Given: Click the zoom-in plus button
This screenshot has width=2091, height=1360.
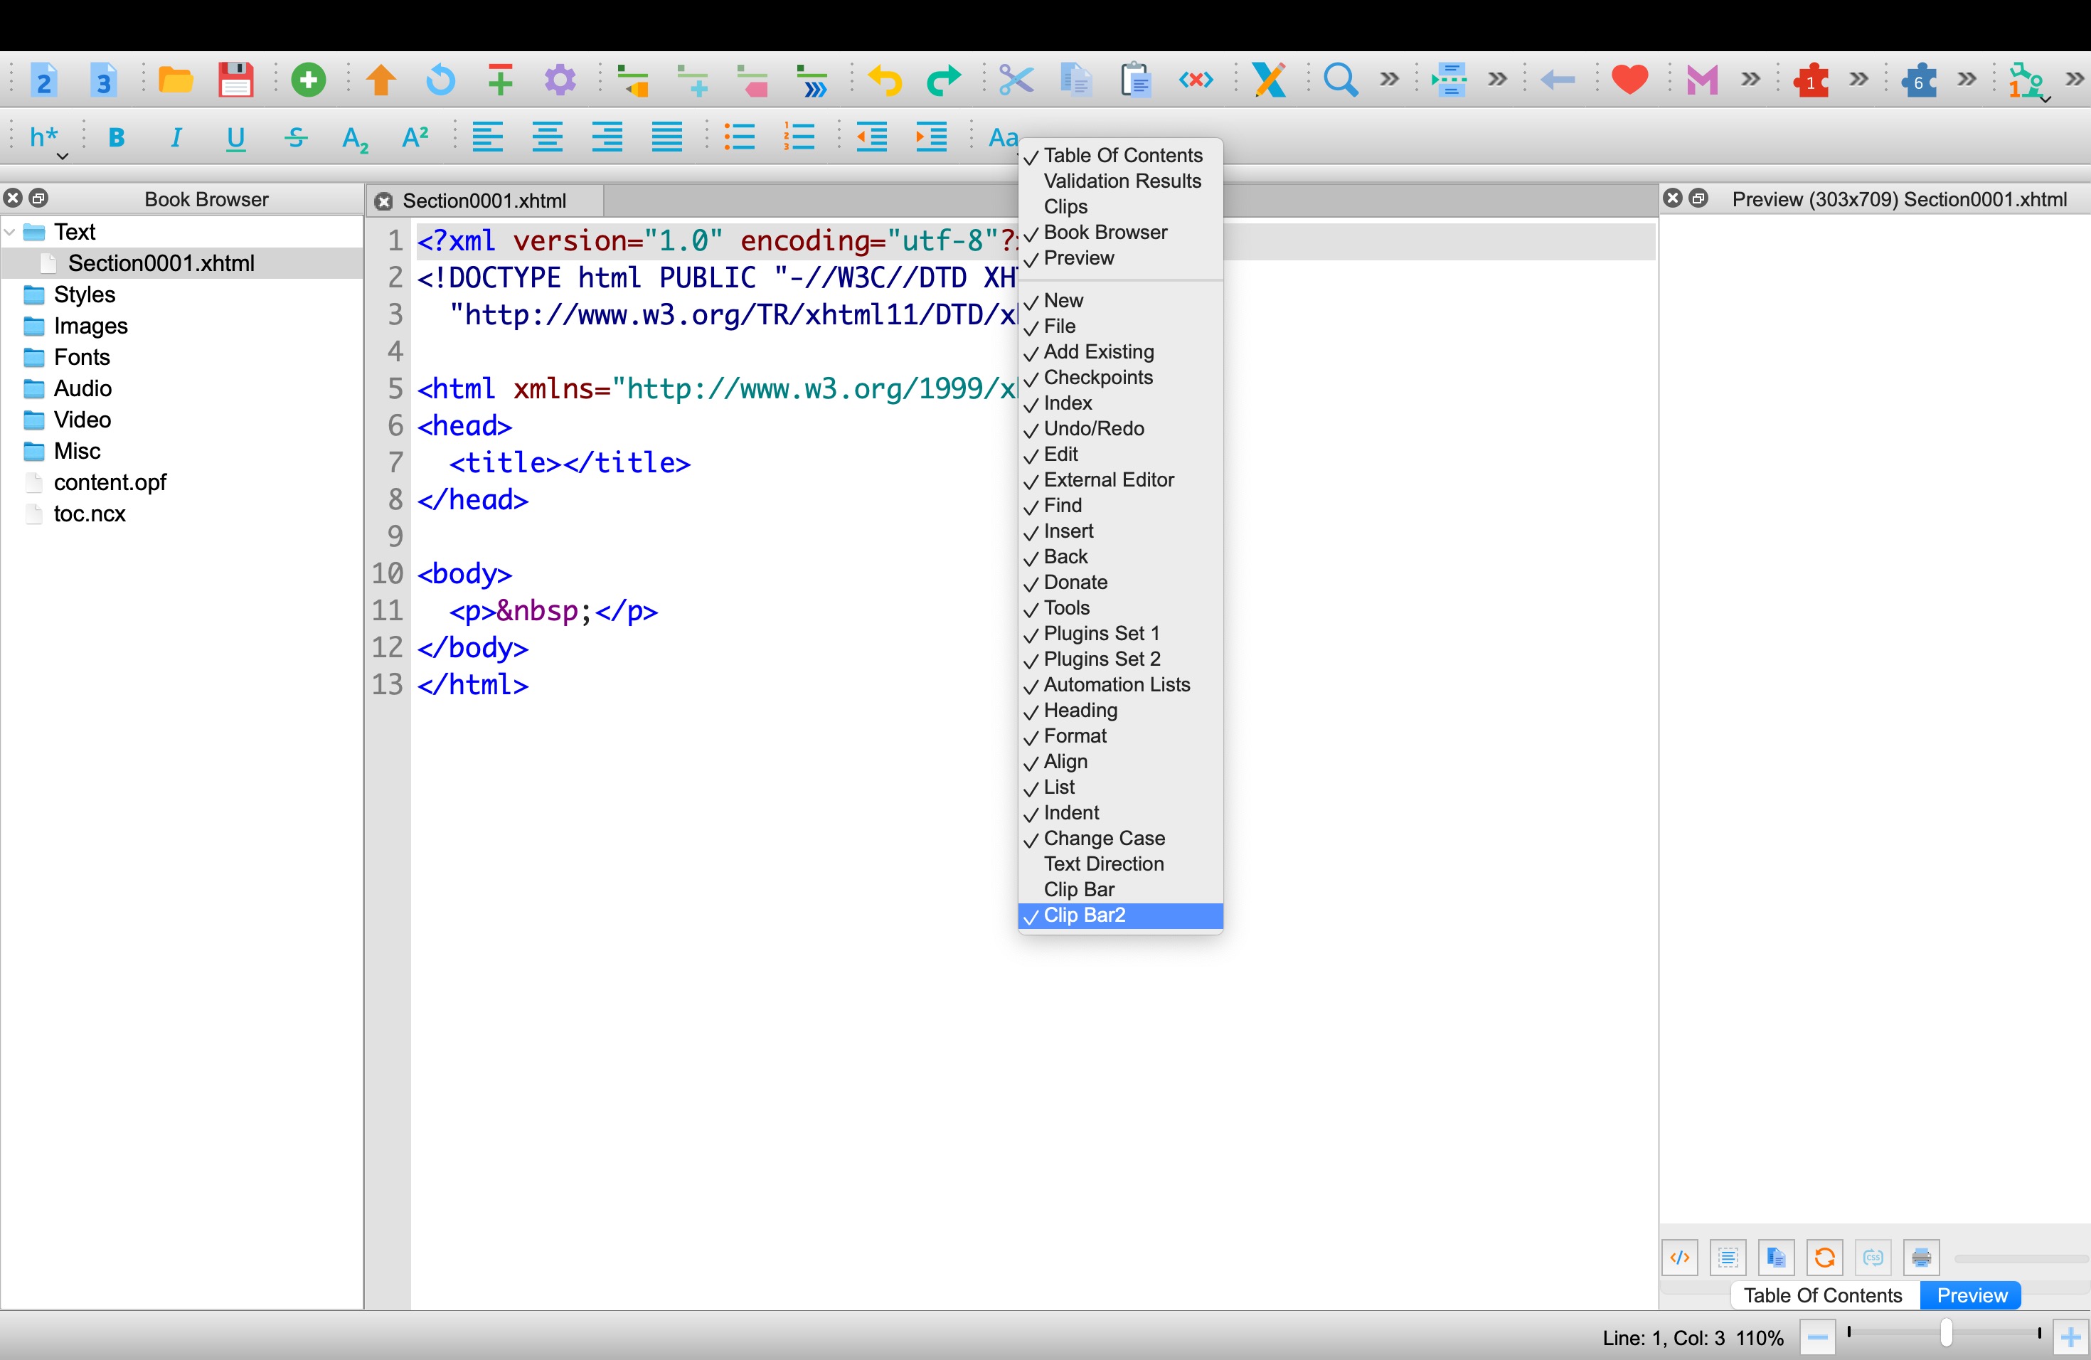Looking at the screenshot, I should [x=2070, y=1337].
